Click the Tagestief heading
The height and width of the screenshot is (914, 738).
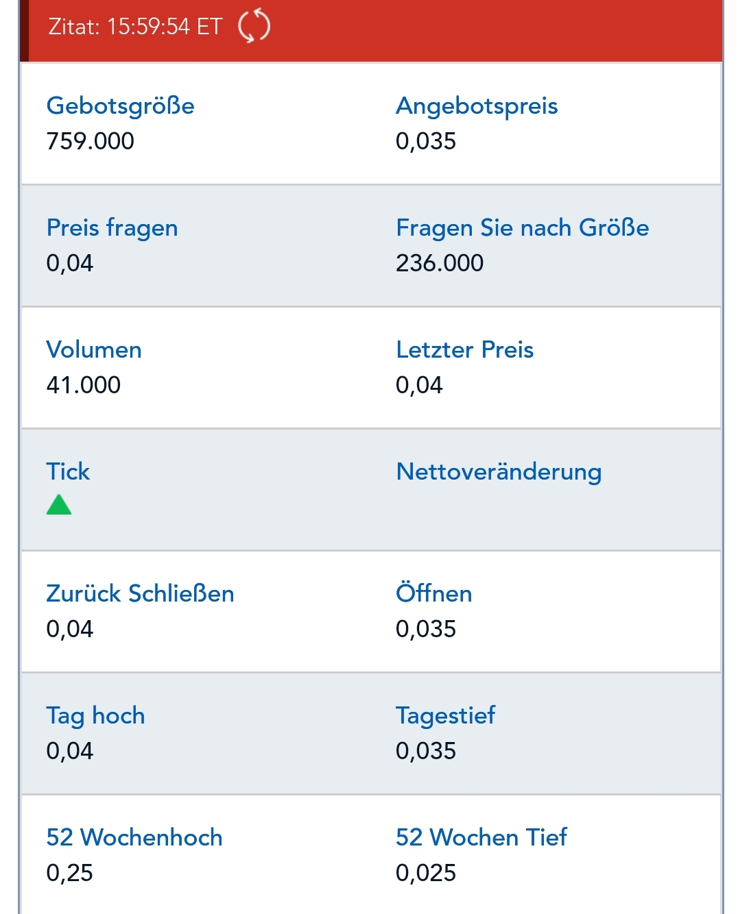445,715
